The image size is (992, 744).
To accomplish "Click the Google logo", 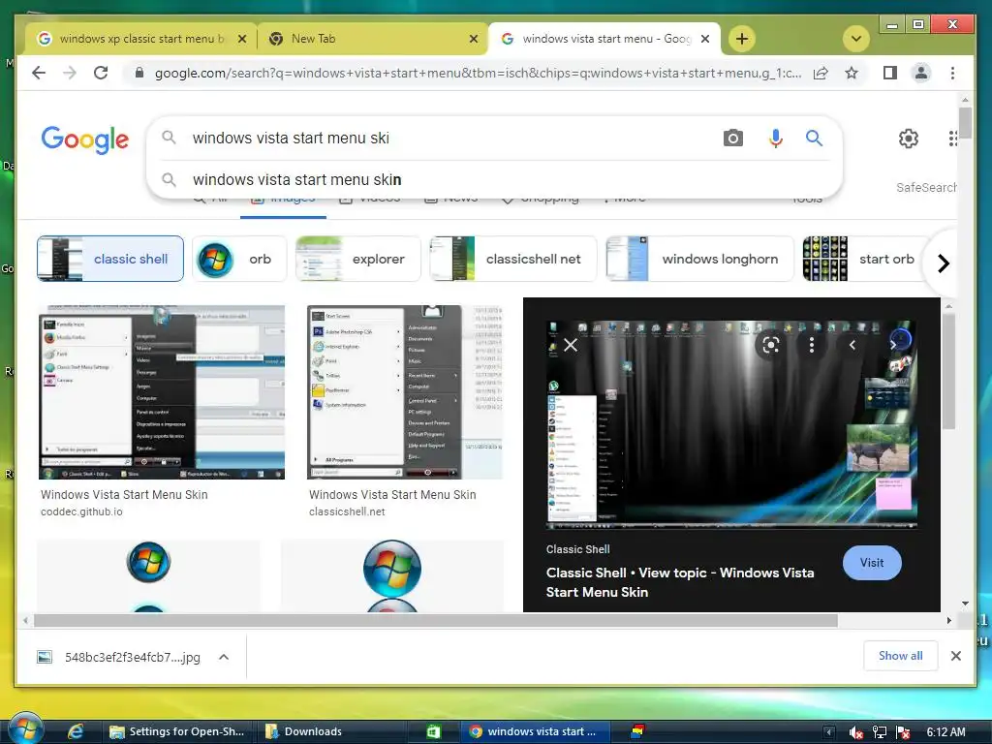I will coord(85,139).
